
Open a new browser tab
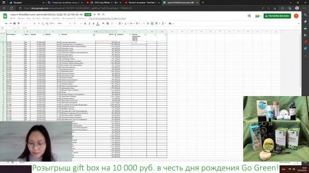(x=203, y=2)
